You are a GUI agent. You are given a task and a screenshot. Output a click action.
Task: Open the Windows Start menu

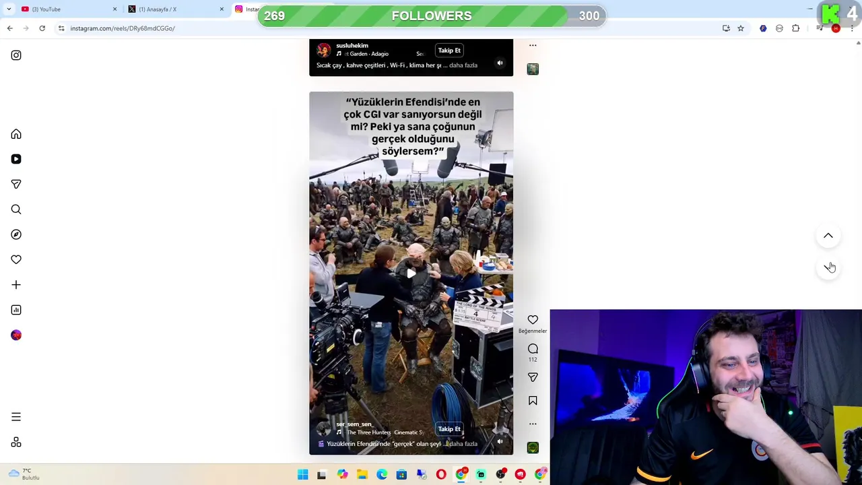302,475
